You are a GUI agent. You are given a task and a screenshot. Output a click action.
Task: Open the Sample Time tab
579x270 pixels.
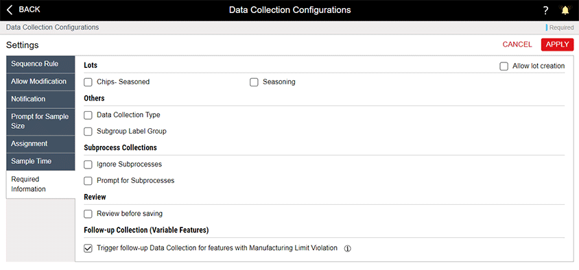[40, 162]
